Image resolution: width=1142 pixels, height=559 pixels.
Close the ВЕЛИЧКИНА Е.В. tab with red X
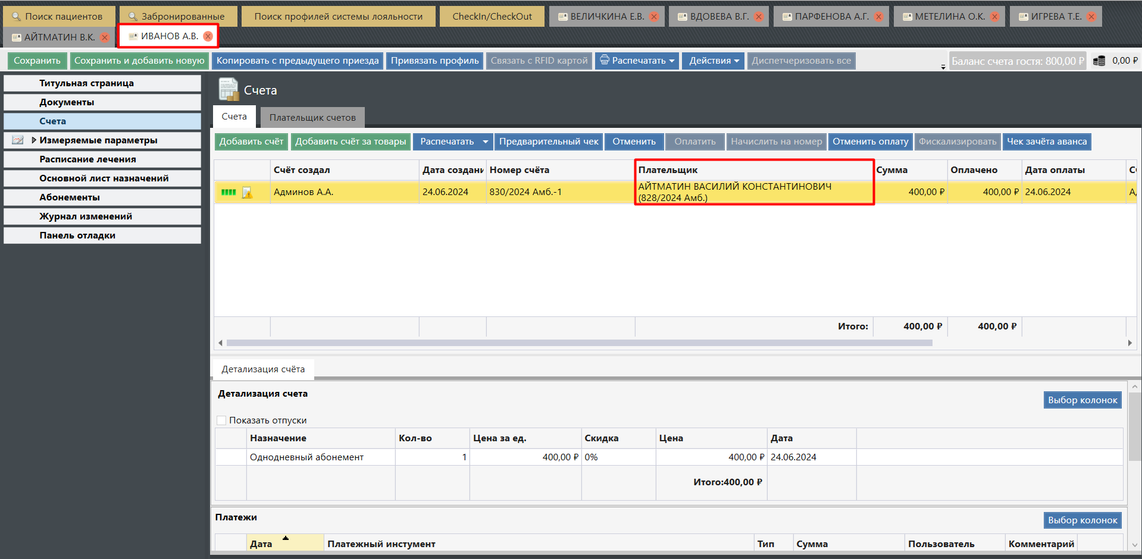(654, 17)
